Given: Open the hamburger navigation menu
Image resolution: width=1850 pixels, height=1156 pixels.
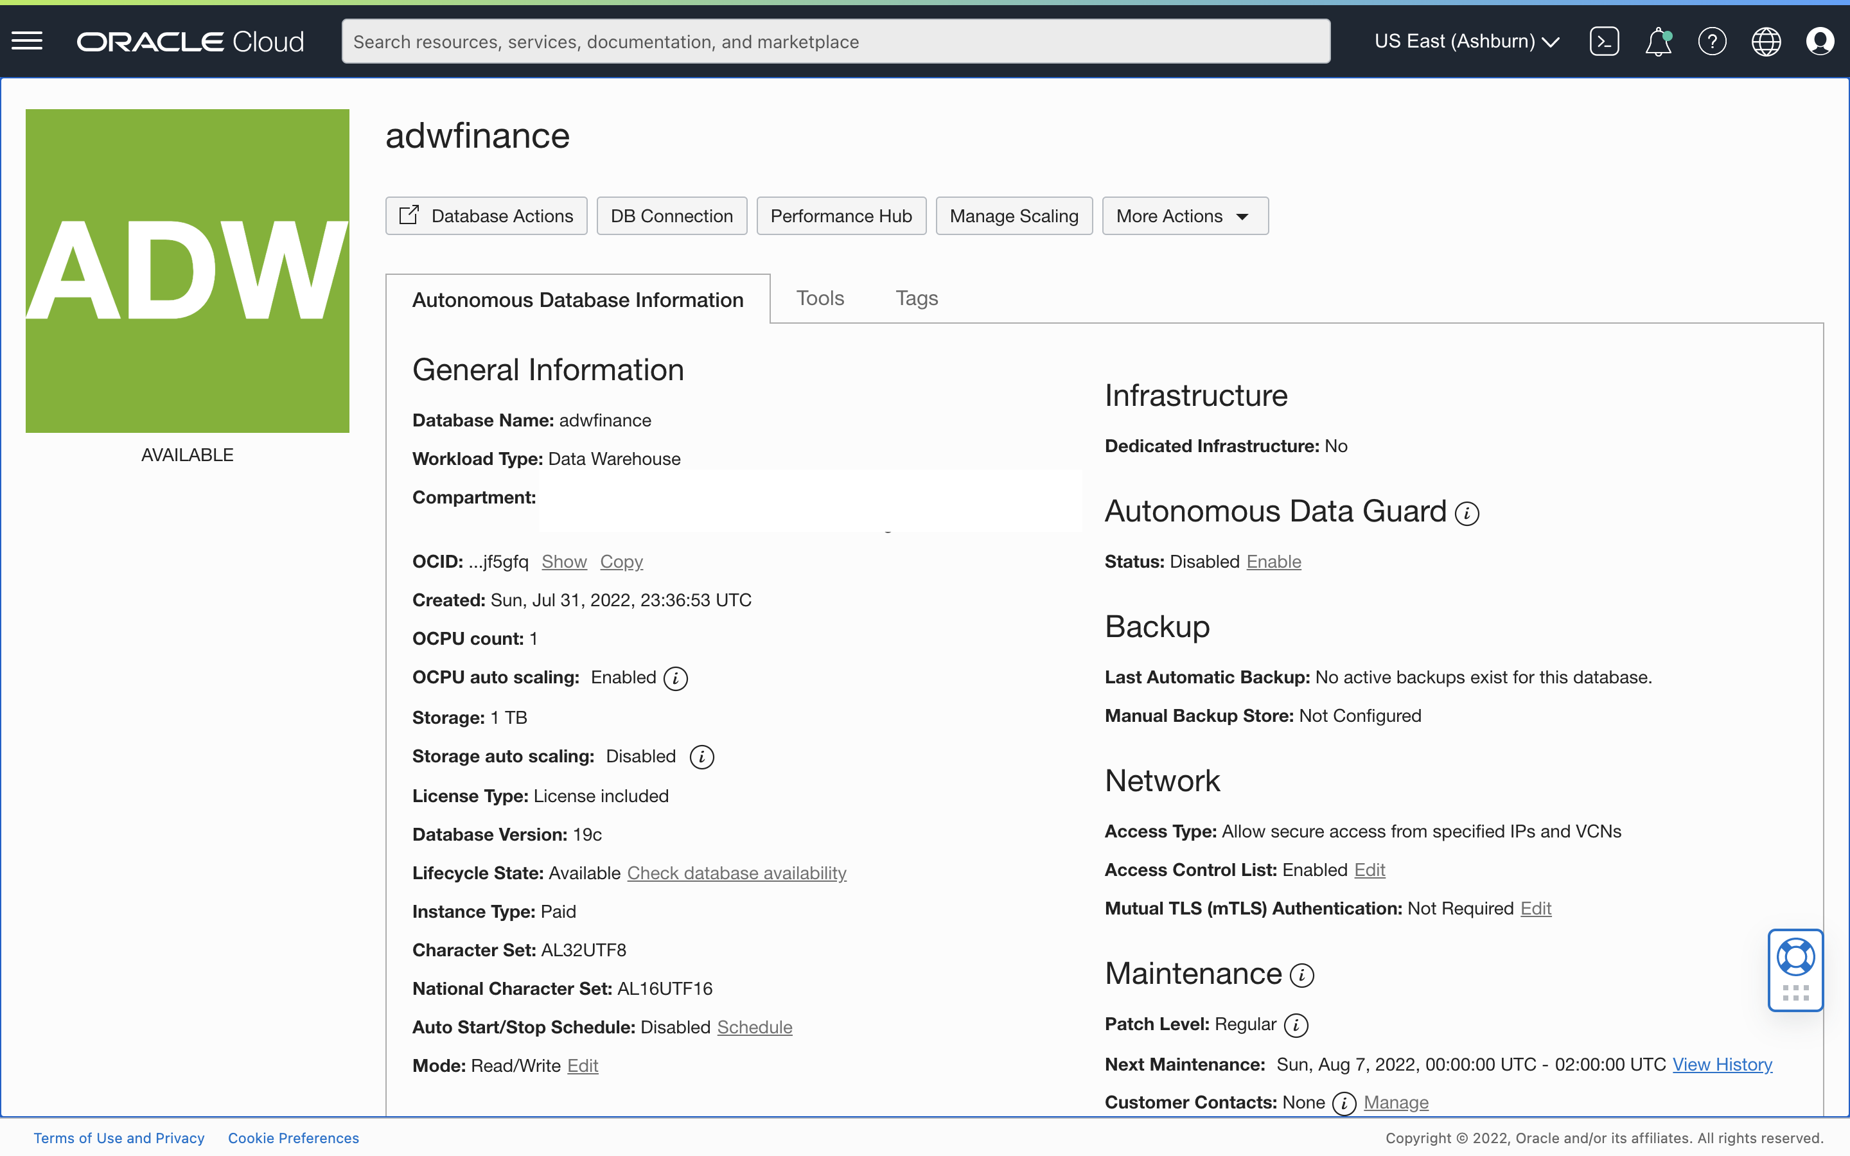Looking at the screenshot, I should click(27, 41).
